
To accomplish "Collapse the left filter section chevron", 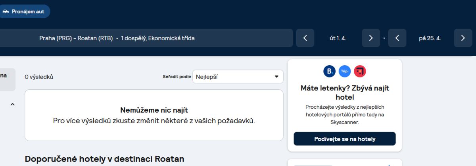I will click(12, 104).
